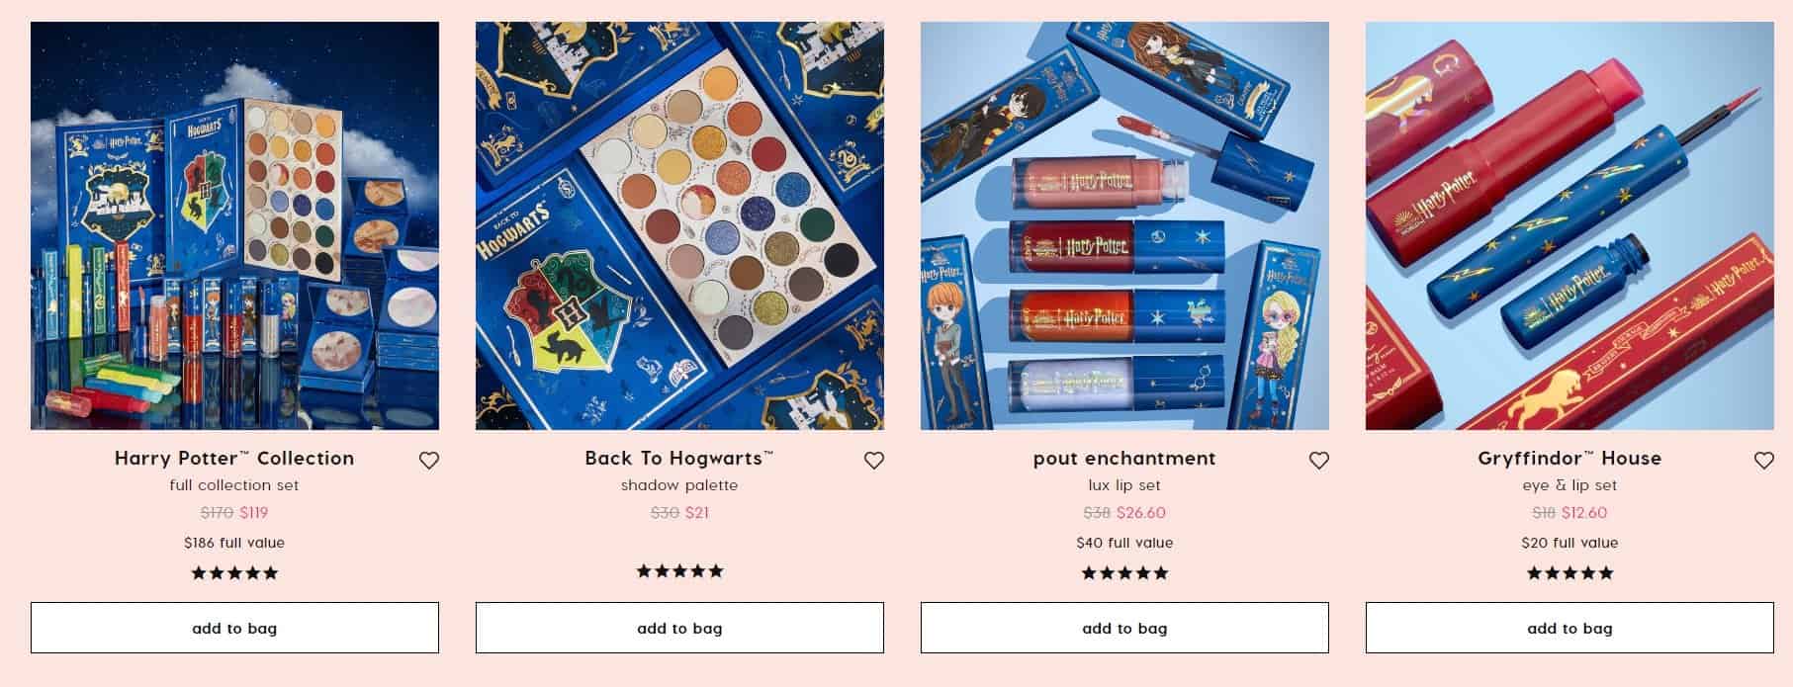
Task: Open the Harry Potter Collection title link
Action: coord(234,458)
